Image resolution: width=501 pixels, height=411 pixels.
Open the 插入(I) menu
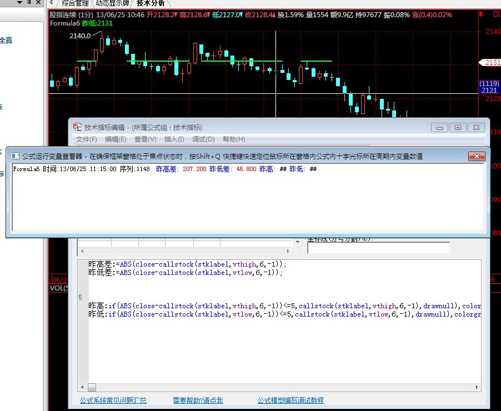tap(174, 139)
